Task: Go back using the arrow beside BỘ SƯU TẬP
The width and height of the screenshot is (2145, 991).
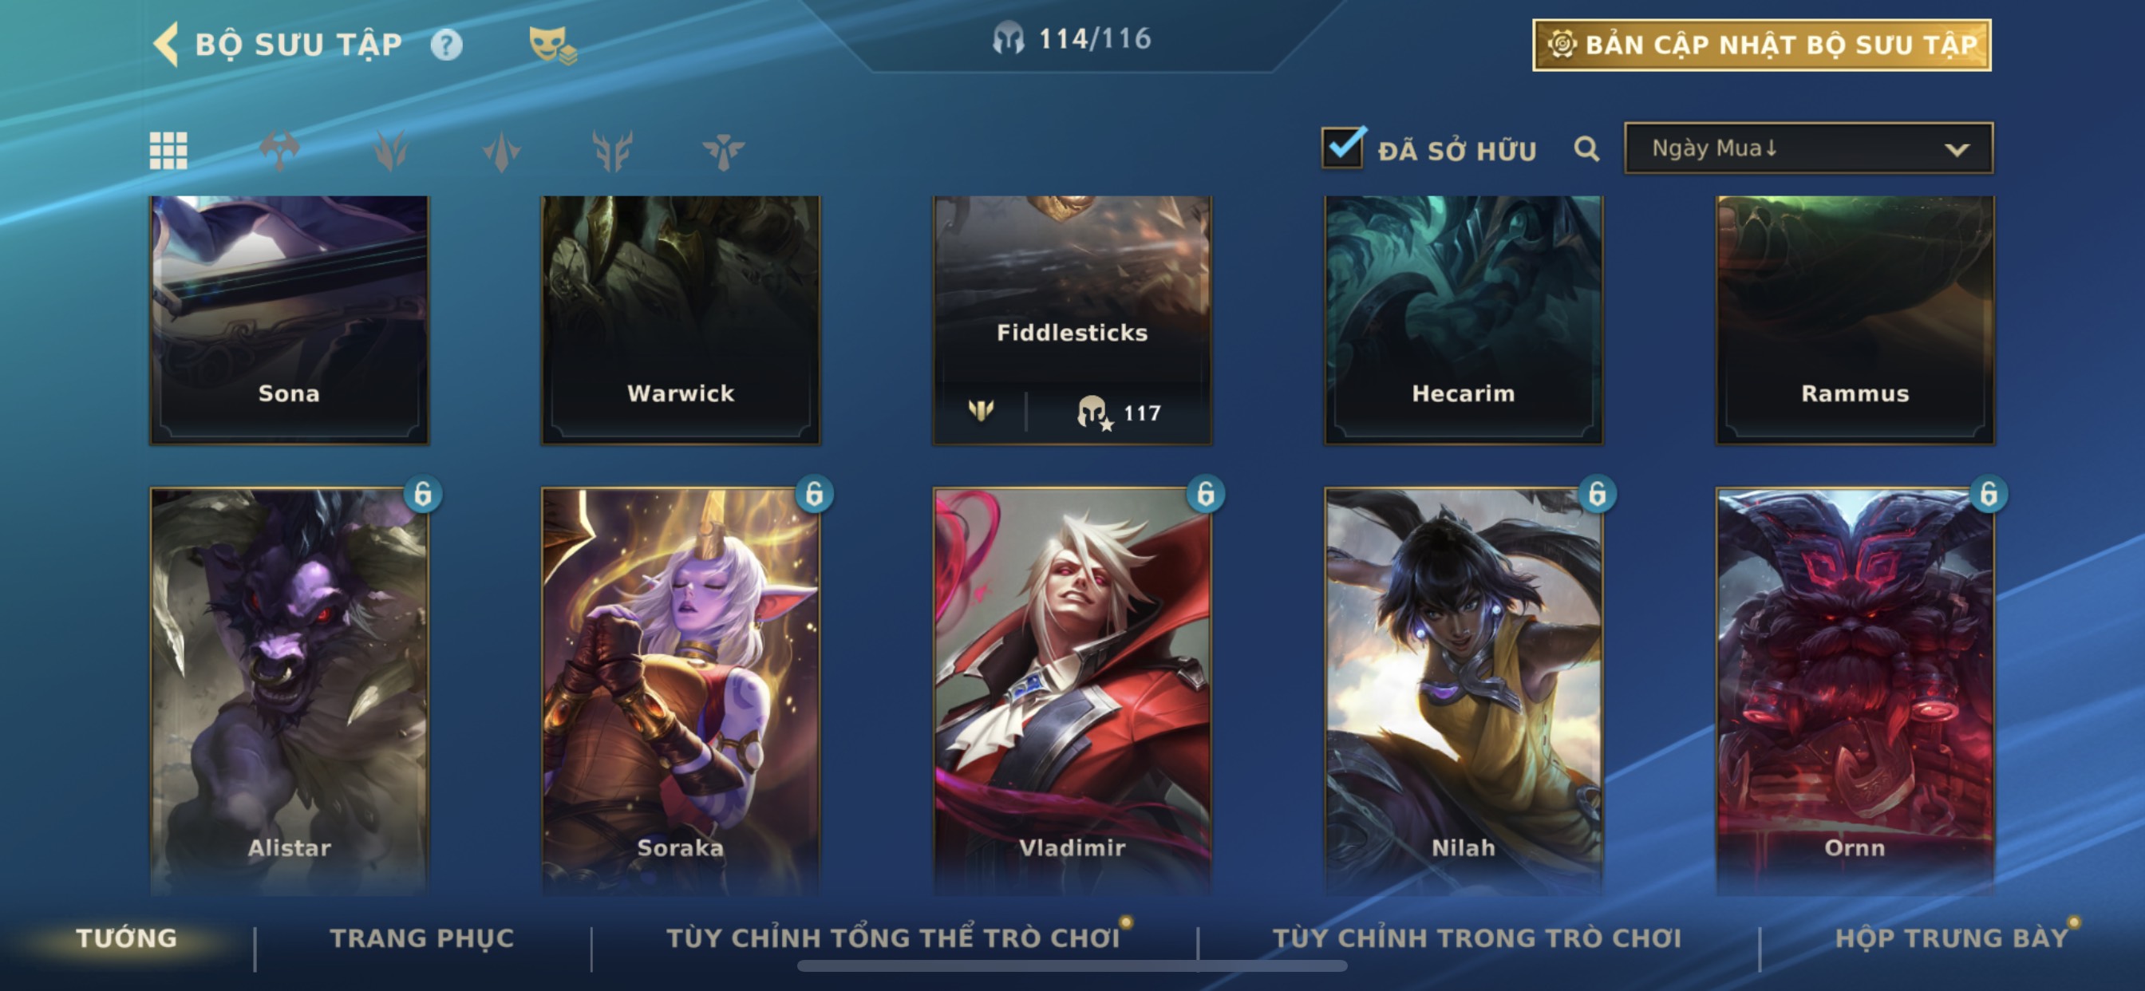Action: 167,44
